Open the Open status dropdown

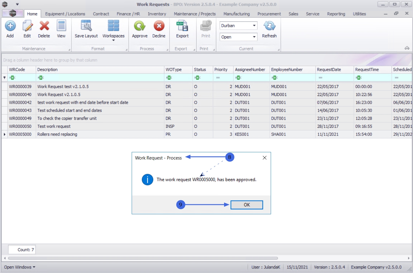tap(254, 37)
